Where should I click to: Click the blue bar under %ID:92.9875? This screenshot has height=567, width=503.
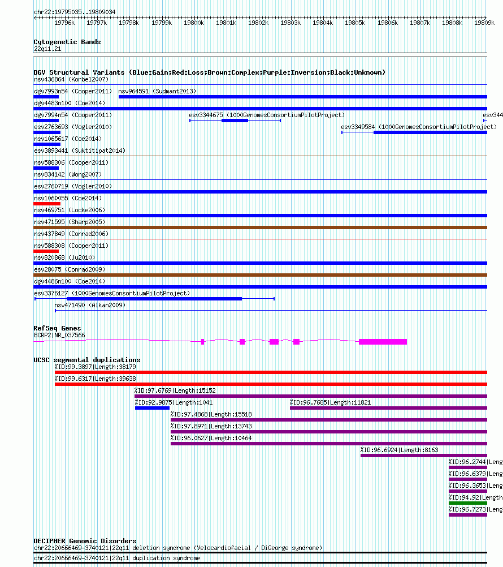(x=152, y=408)
